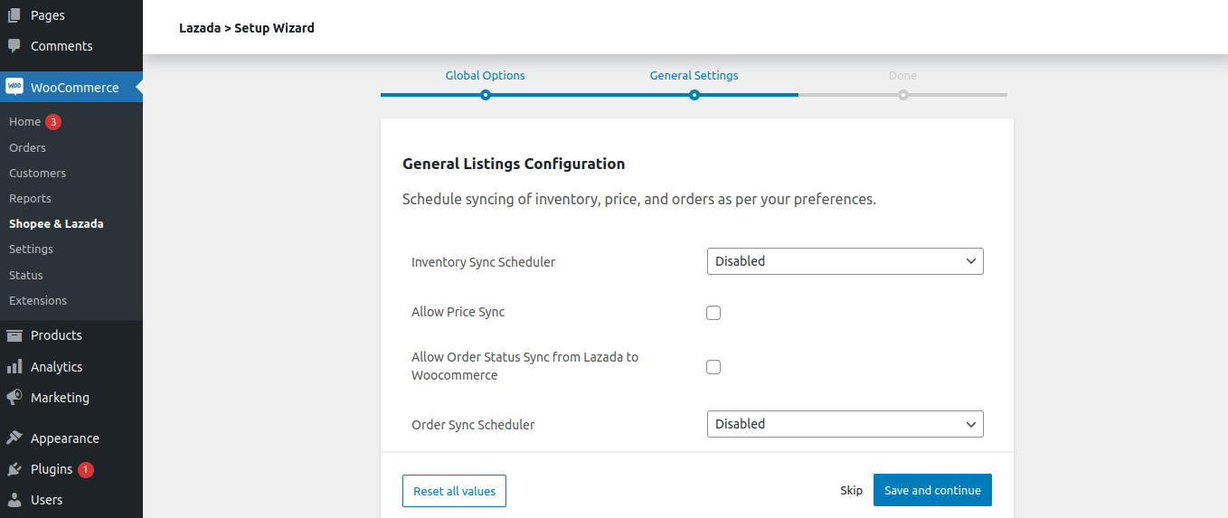Click the Pages icon in sidebar
The width and height of the screenshot is (1228, 518).
click(x=14, y=15)
